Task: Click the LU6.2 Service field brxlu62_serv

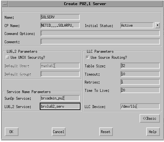Action: click(x=60, y=106)
